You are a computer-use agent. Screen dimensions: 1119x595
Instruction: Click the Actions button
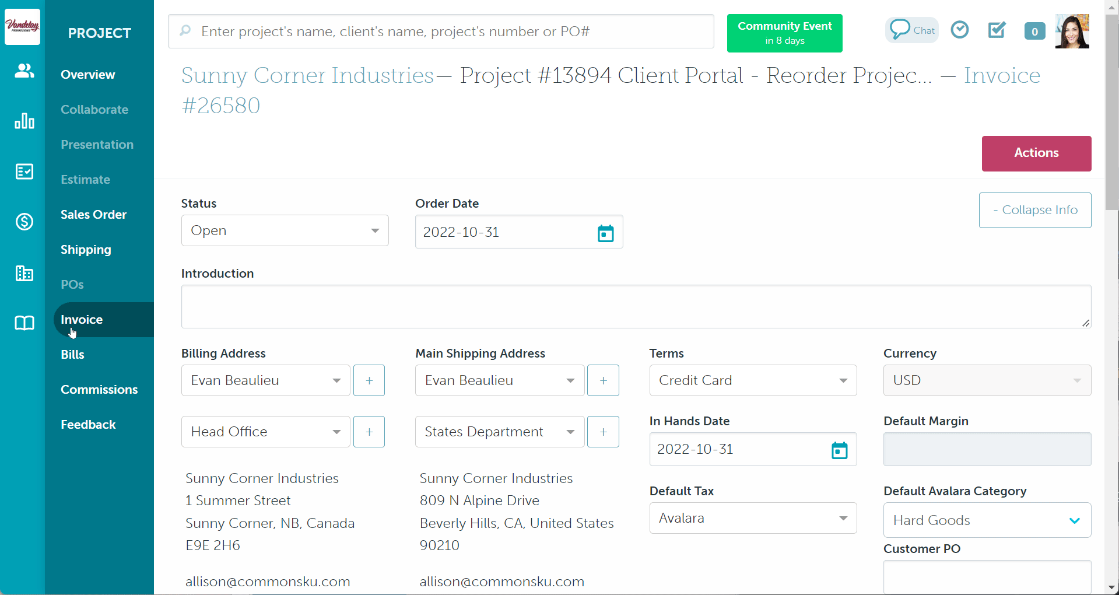[x=1036, y=153]
